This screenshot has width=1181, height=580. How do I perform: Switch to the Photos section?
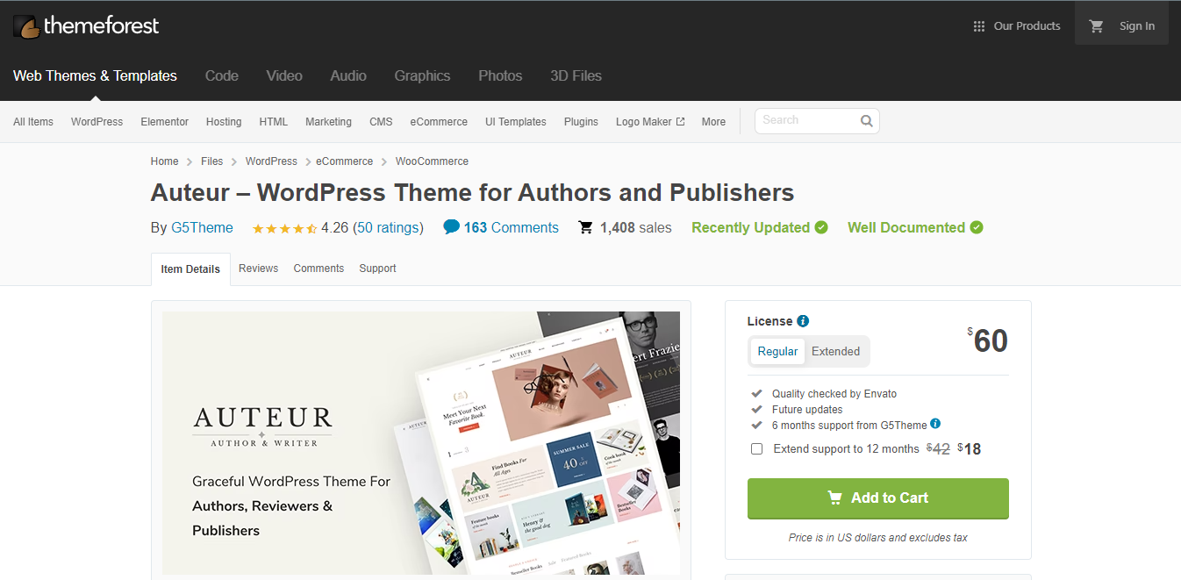pyautogui.click(x=500, y=75)
